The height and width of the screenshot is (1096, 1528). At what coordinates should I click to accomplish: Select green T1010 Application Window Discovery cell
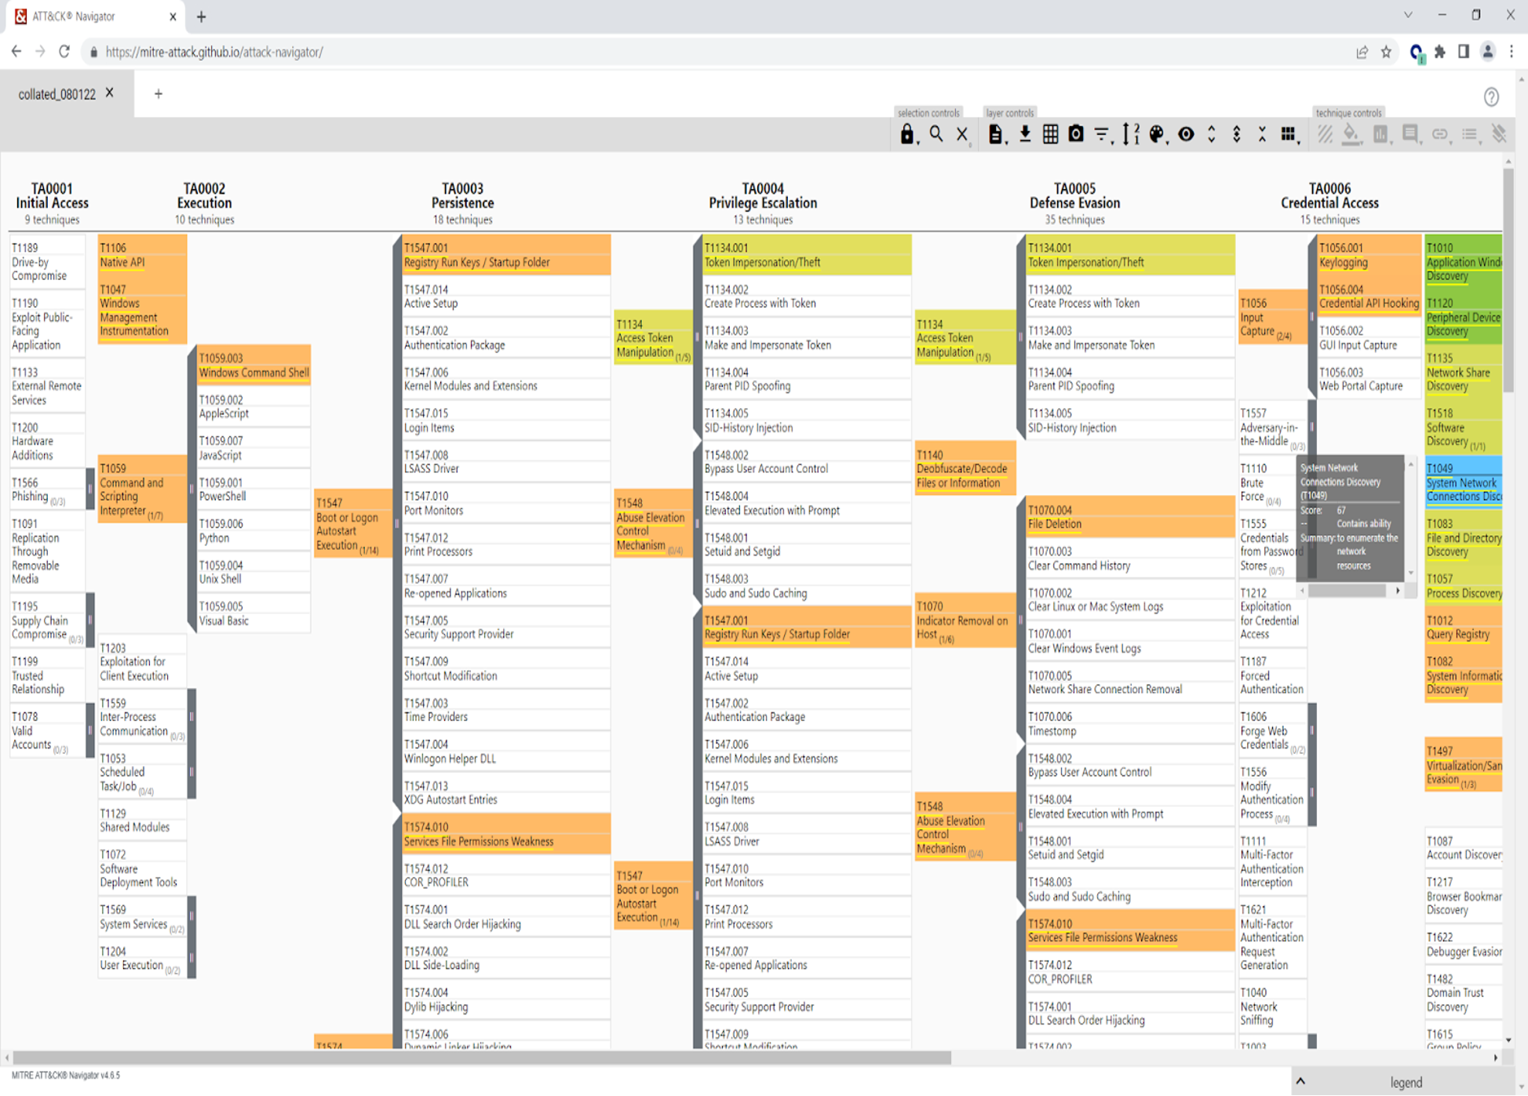tap(1463, 261)
